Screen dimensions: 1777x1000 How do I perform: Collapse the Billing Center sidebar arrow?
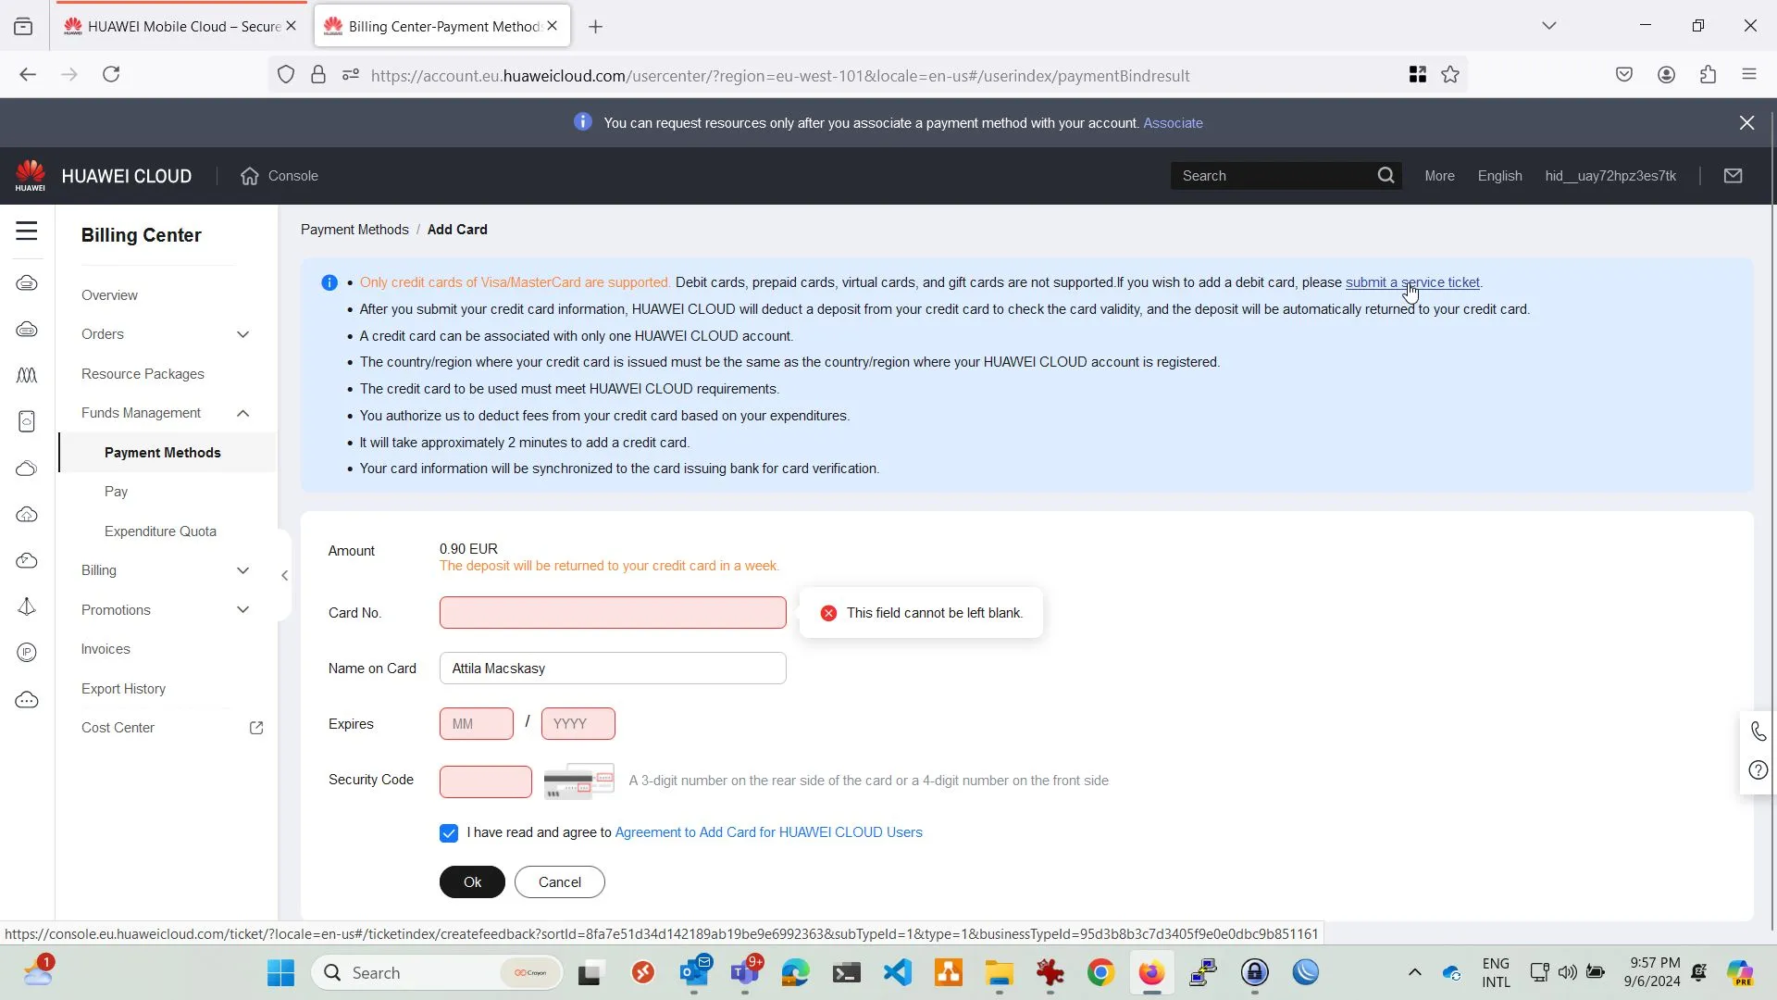point(284,575)
